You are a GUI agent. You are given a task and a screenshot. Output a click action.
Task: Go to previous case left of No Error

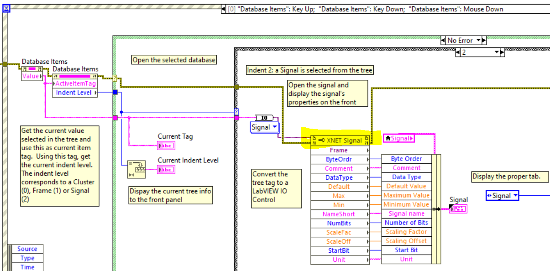[x=443, y=41]
